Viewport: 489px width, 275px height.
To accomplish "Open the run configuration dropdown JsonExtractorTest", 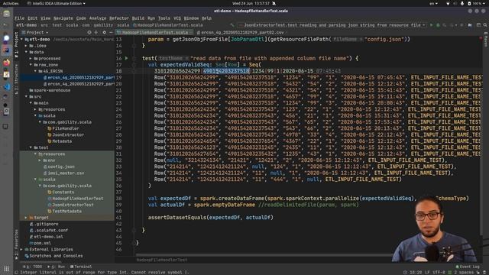I will point(332,25).
